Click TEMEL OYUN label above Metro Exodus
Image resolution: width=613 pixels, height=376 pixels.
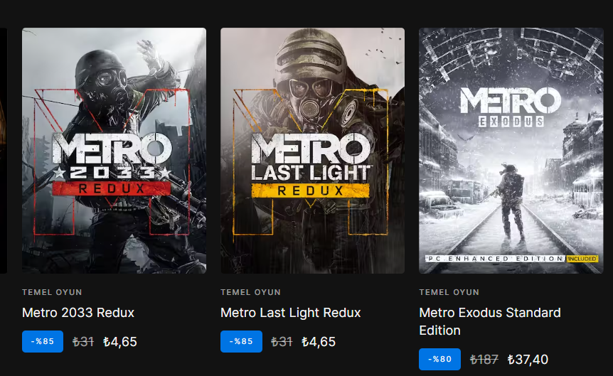449,292
